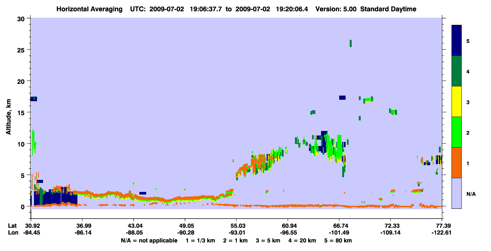Image resolution: width=491 pixels, height=251 pixels.
Task: Click the 'Standard Daytime' title text
Action: pos(388,9)
